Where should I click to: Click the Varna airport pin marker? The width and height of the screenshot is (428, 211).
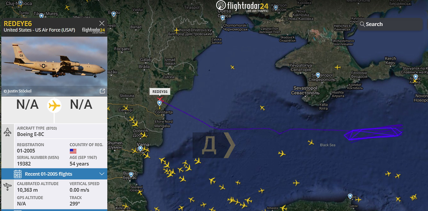click(x=140, y=149)
